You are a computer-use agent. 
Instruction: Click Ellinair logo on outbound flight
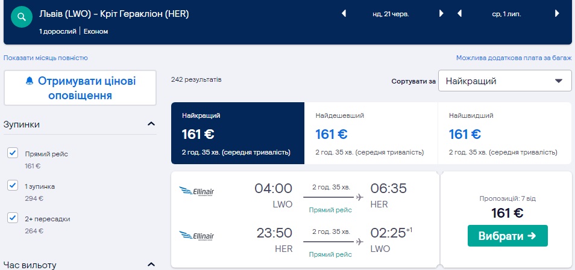(x=197, y=192)
